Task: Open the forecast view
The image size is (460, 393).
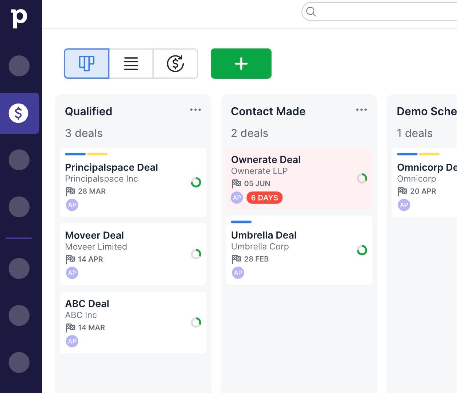Action: pyautogui.click(x=175, y=63)
